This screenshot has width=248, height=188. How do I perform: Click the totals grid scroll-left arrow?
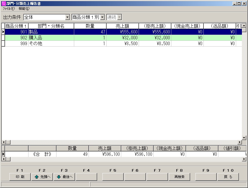(x=4, y=159)
